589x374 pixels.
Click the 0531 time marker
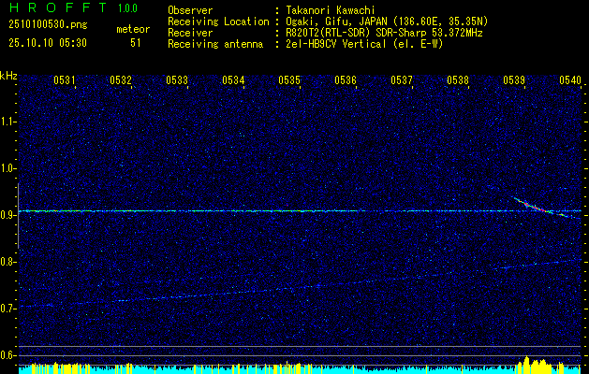(x=65, y=80)
